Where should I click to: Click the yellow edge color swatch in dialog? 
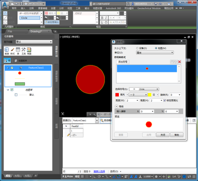[149, 95]
